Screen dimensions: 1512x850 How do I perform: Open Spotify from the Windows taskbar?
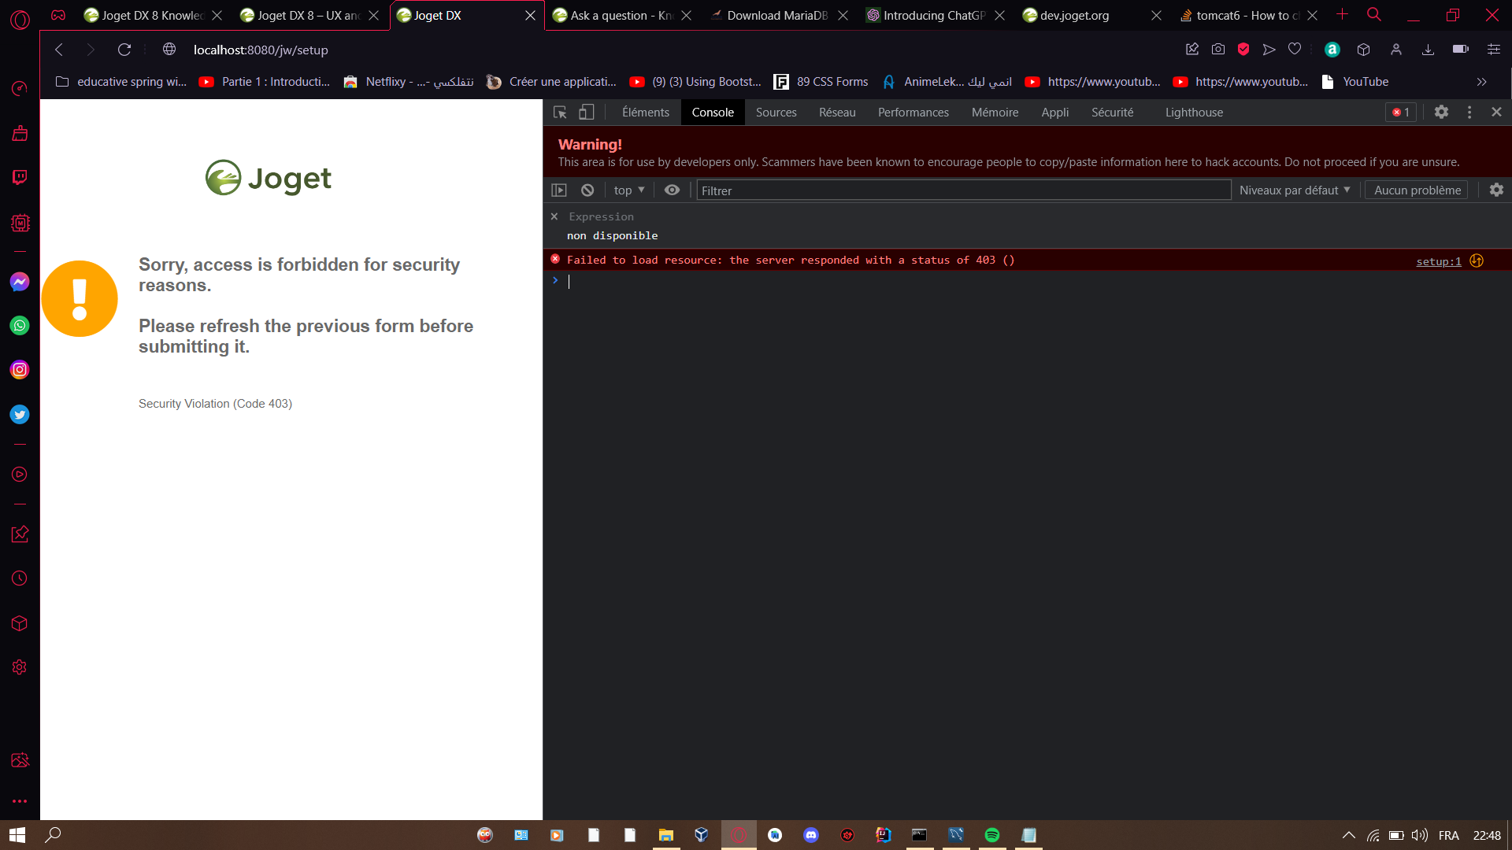tap(992, 835)
